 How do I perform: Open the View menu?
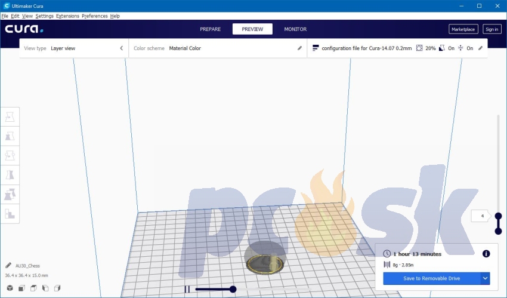coord(27,16)
